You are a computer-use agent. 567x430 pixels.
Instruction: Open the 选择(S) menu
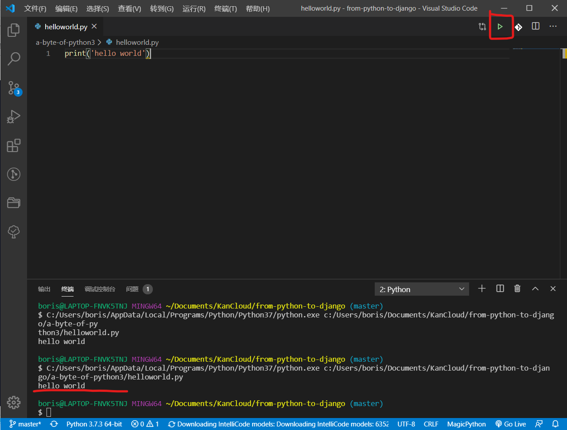click(97, 8)
